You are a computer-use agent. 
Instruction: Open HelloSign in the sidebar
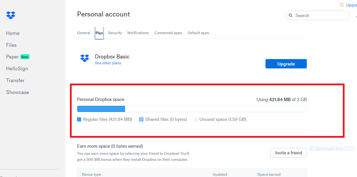(17, 69)
